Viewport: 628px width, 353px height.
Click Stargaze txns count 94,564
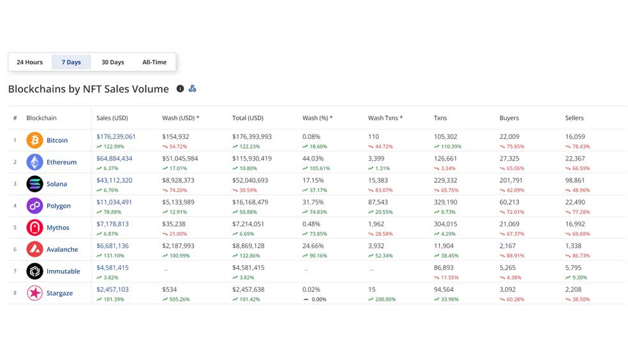(x=444, y=289)
